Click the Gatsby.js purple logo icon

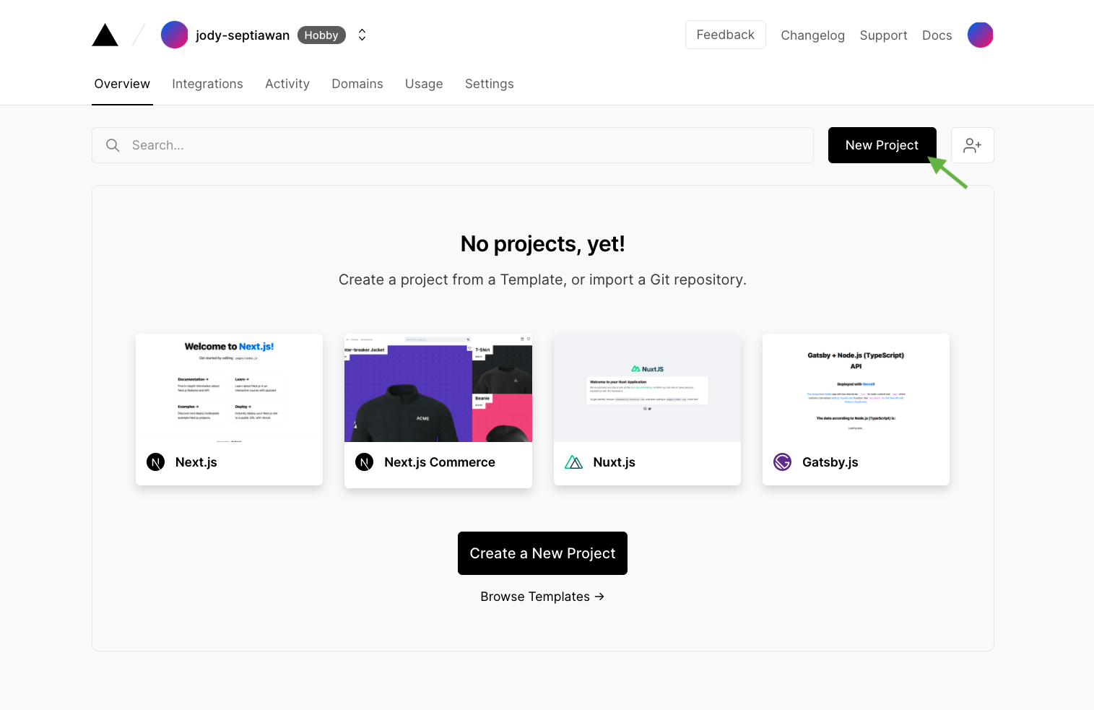782,462
